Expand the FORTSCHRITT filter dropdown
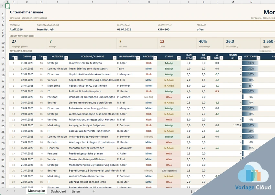Viewport: 275px width, 195px height. pos(258,58)
